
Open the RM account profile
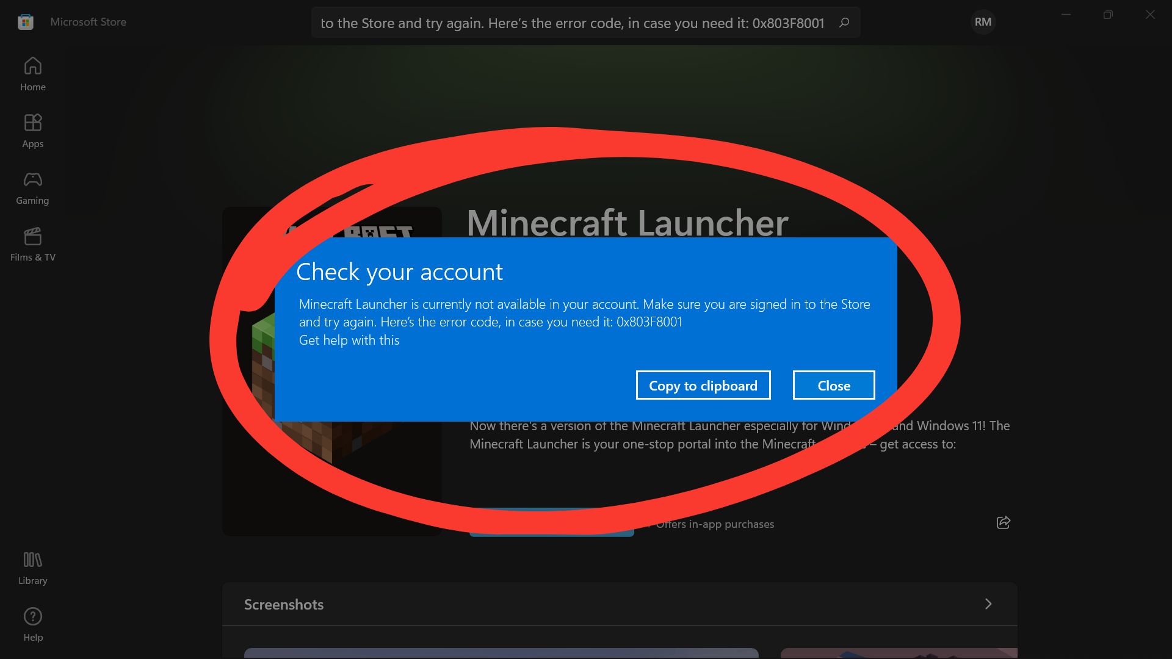tap(983, 22)
